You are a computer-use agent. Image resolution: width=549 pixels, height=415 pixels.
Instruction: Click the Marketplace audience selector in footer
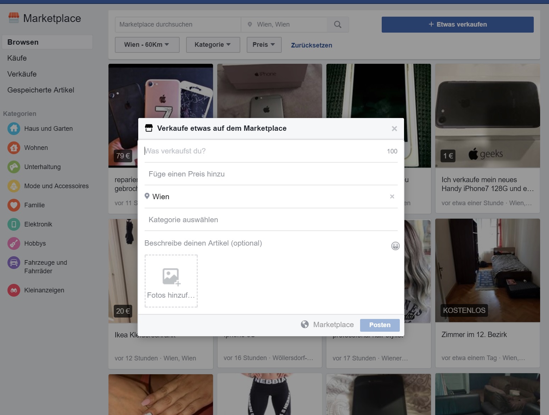point(327,325)
